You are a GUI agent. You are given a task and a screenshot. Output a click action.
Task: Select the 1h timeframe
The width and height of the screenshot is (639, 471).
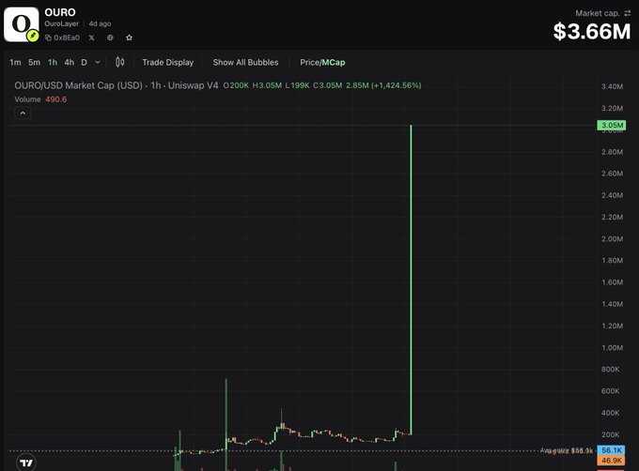[x=53, y=62]
